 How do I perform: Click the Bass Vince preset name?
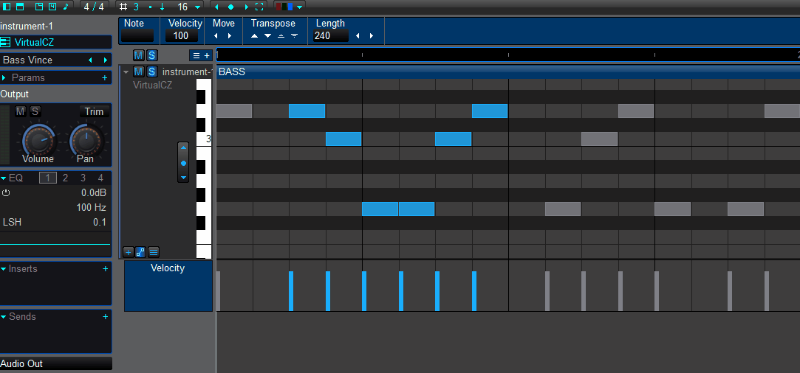click(x=27, y=60)
